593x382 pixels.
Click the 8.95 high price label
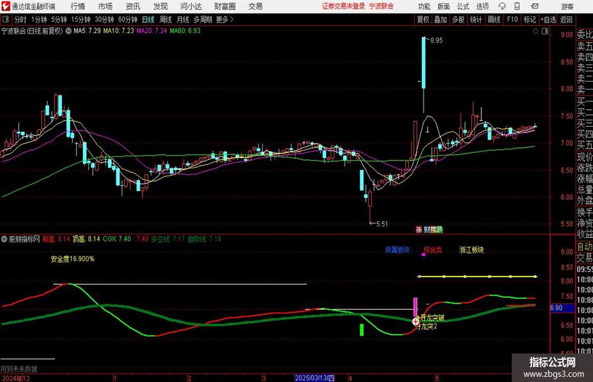pos(436,41)
